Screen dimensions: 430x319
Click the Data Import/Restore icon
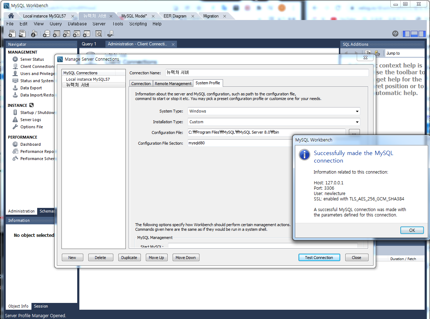pos(15,95)
